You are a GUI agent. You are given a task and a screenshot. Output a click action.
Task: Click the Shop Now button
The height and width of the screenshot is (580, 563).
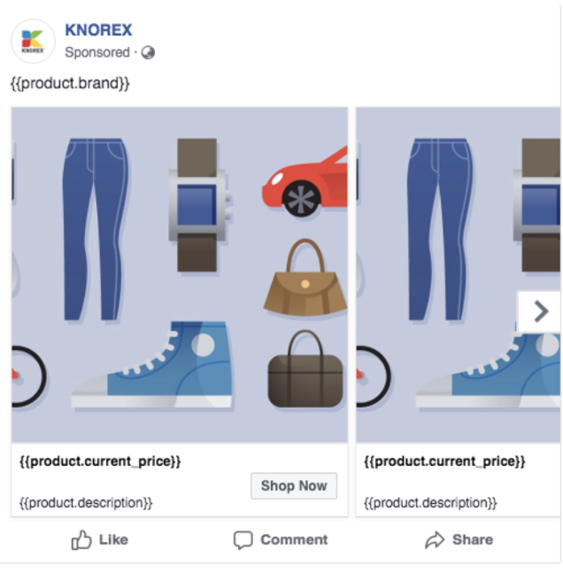pyautogui.click(x=294, y=485)
